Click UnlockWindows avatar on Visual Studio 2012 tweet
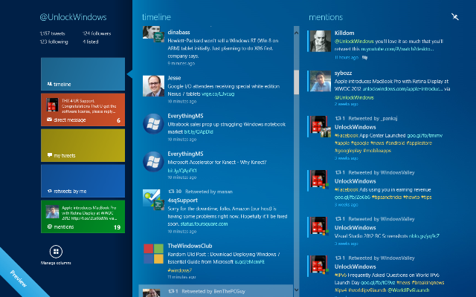The height and width of the screenshot is (297, 476). pos(319,226)
